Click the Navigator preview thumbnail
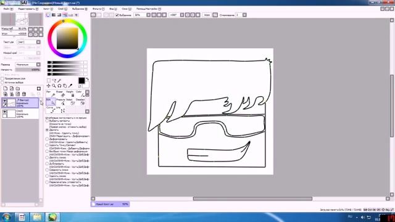 click(x=22, y=19)
